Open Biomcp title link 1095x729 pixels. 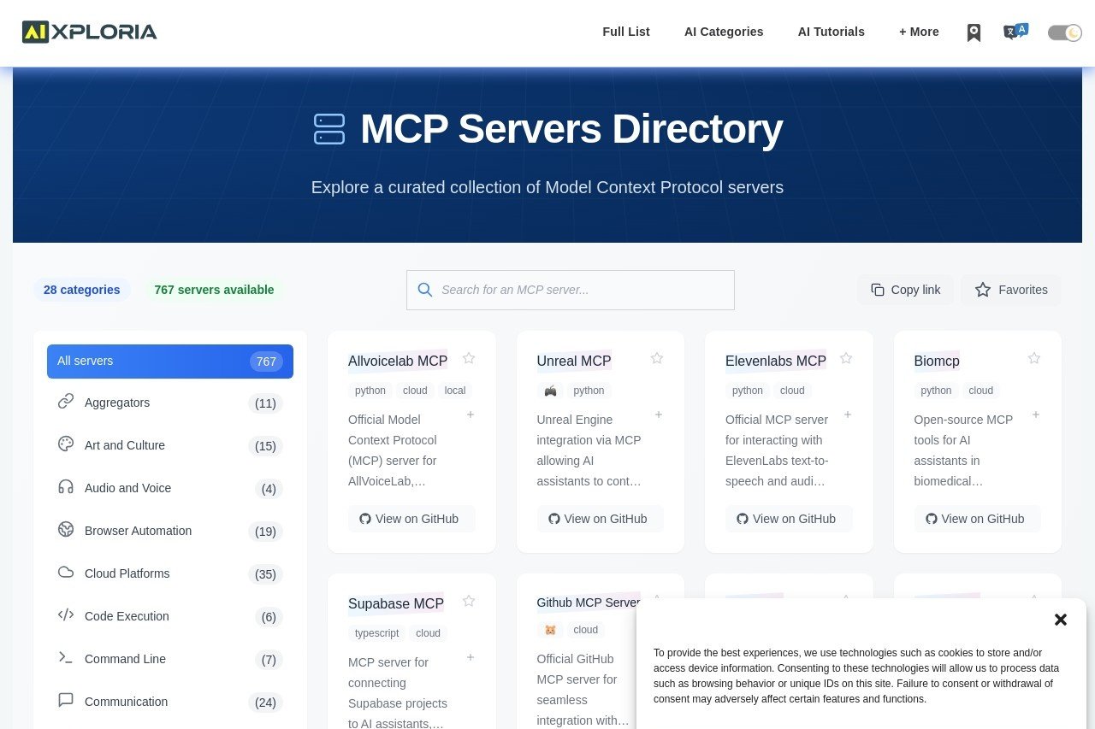pyautogui.click(x=937, y=362)
